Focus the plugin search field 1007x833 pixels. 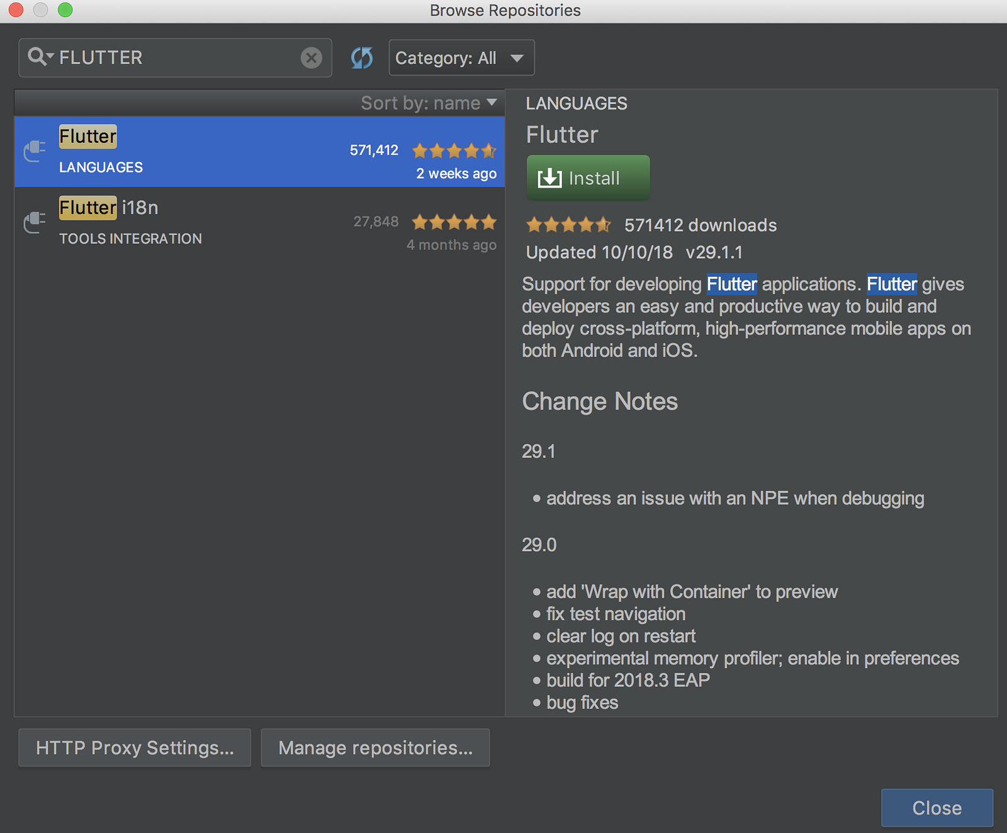coord(176,58)
